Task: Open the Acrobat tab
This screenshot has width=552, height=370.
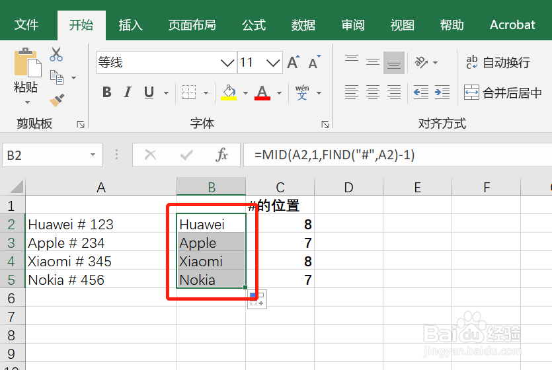Action: (512, 25)
